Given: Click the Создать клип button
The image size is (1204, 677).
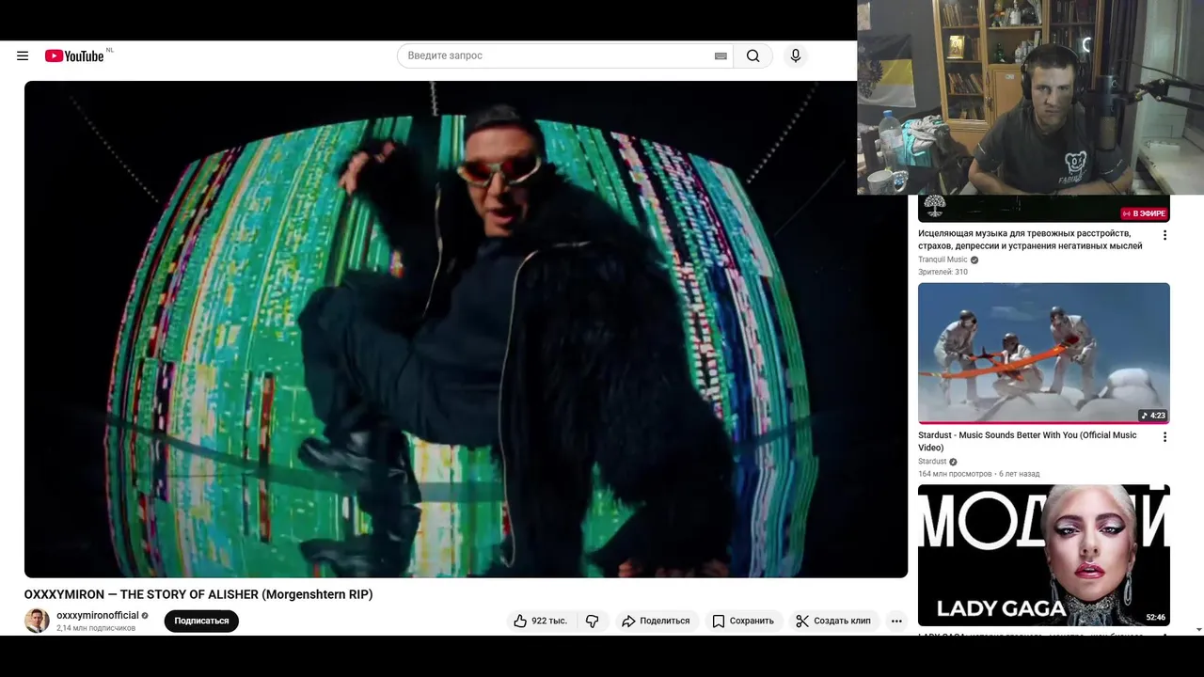Looking at the screenshot, I should click(833, 621).
